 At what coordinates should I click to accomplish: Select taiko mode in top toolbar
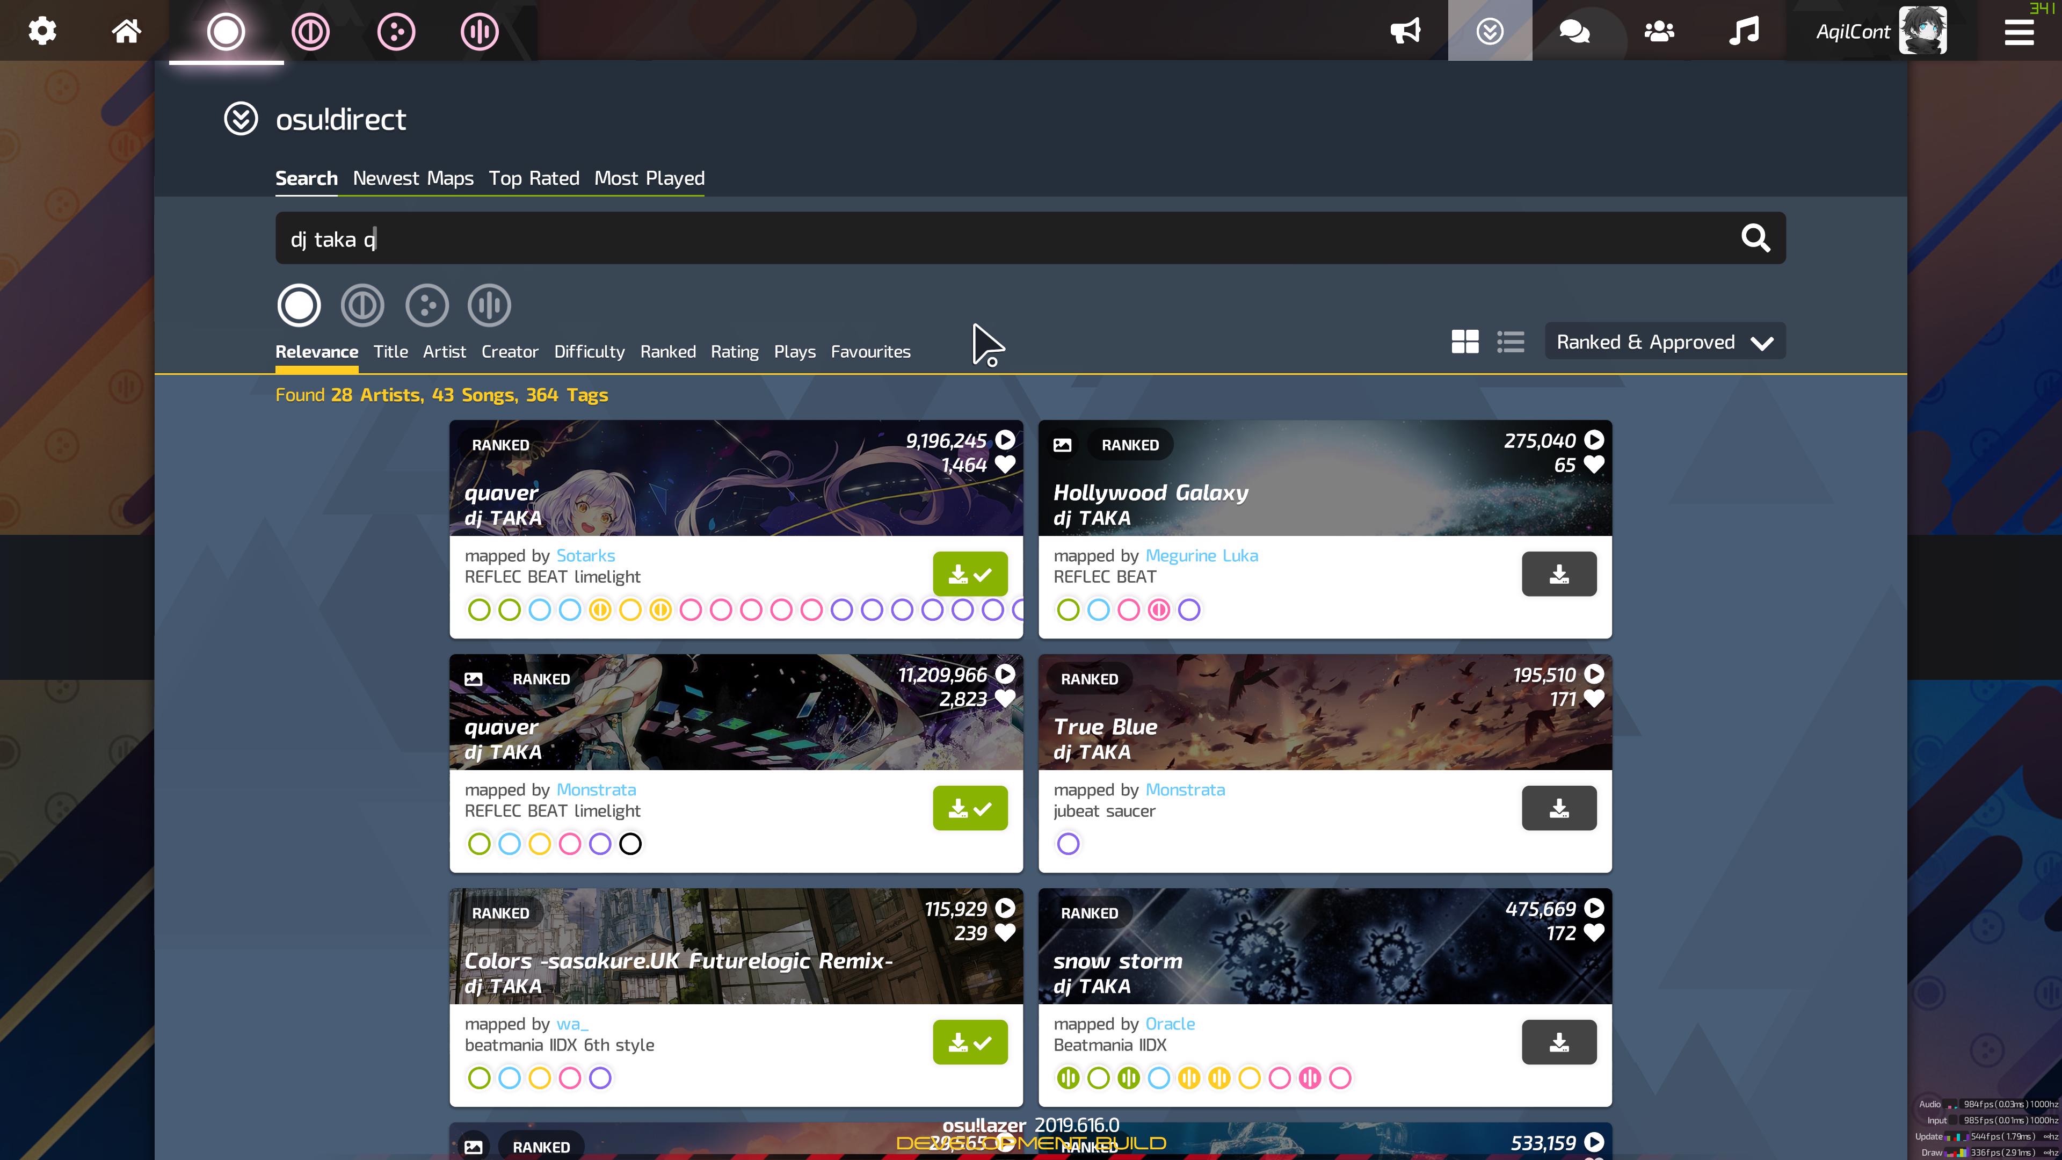click(x=310, y=32)
